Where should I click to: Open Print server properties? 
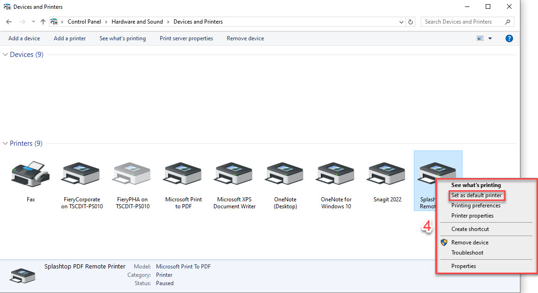point(186,38)
